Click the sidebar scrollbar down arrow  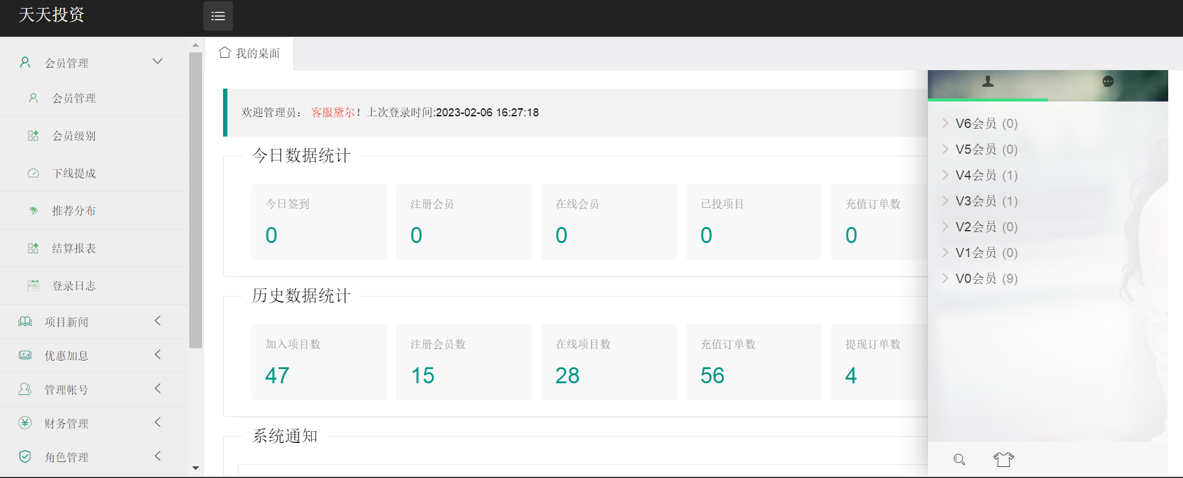(195, 468)
